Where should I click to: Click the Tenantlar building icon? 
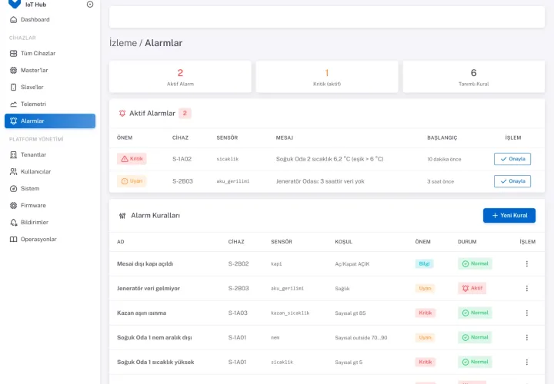[13, 155]
